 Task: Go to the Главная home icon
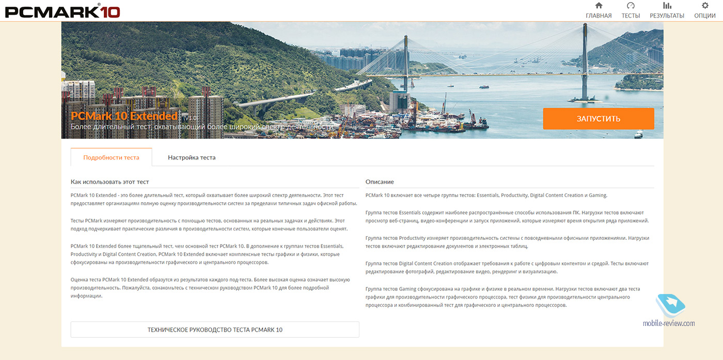pyautogui.click(x=599, y=6)
